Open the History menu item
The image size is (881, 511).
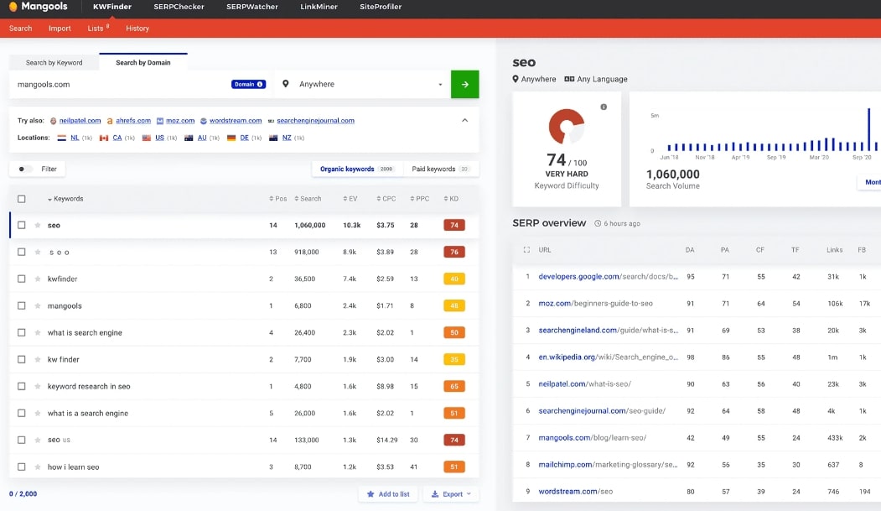click(137, 28)
